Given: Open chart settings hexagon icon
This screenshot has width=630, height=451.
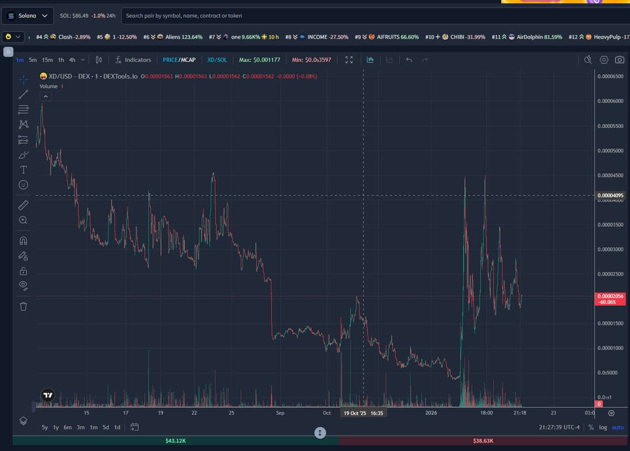Looking at the screenshot, I should [604, 60].
